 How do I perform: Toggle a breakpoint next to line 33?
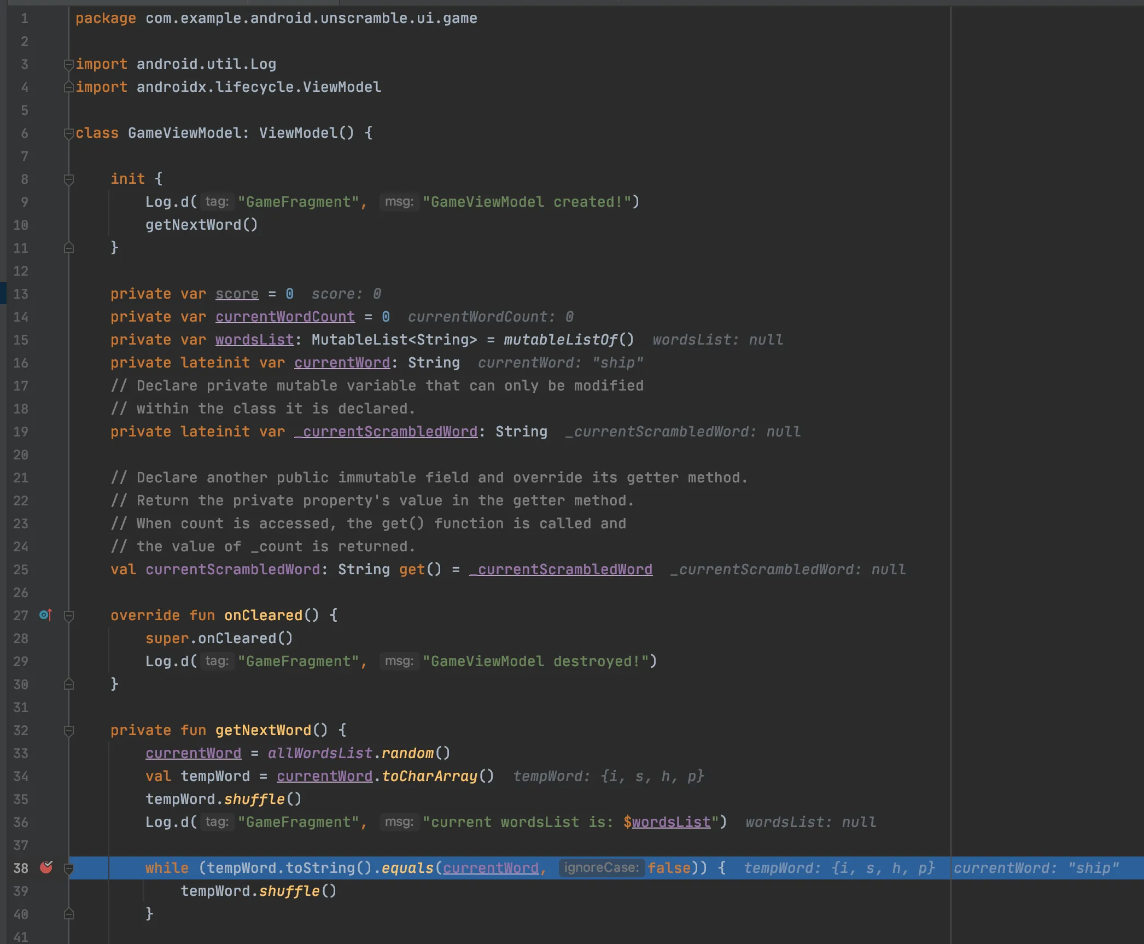(46, 753)
